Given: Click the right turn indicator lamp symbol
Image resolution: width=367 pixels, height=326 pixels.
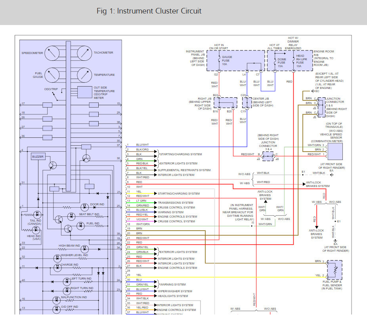Looking at the screenshot, I should 67,291.
